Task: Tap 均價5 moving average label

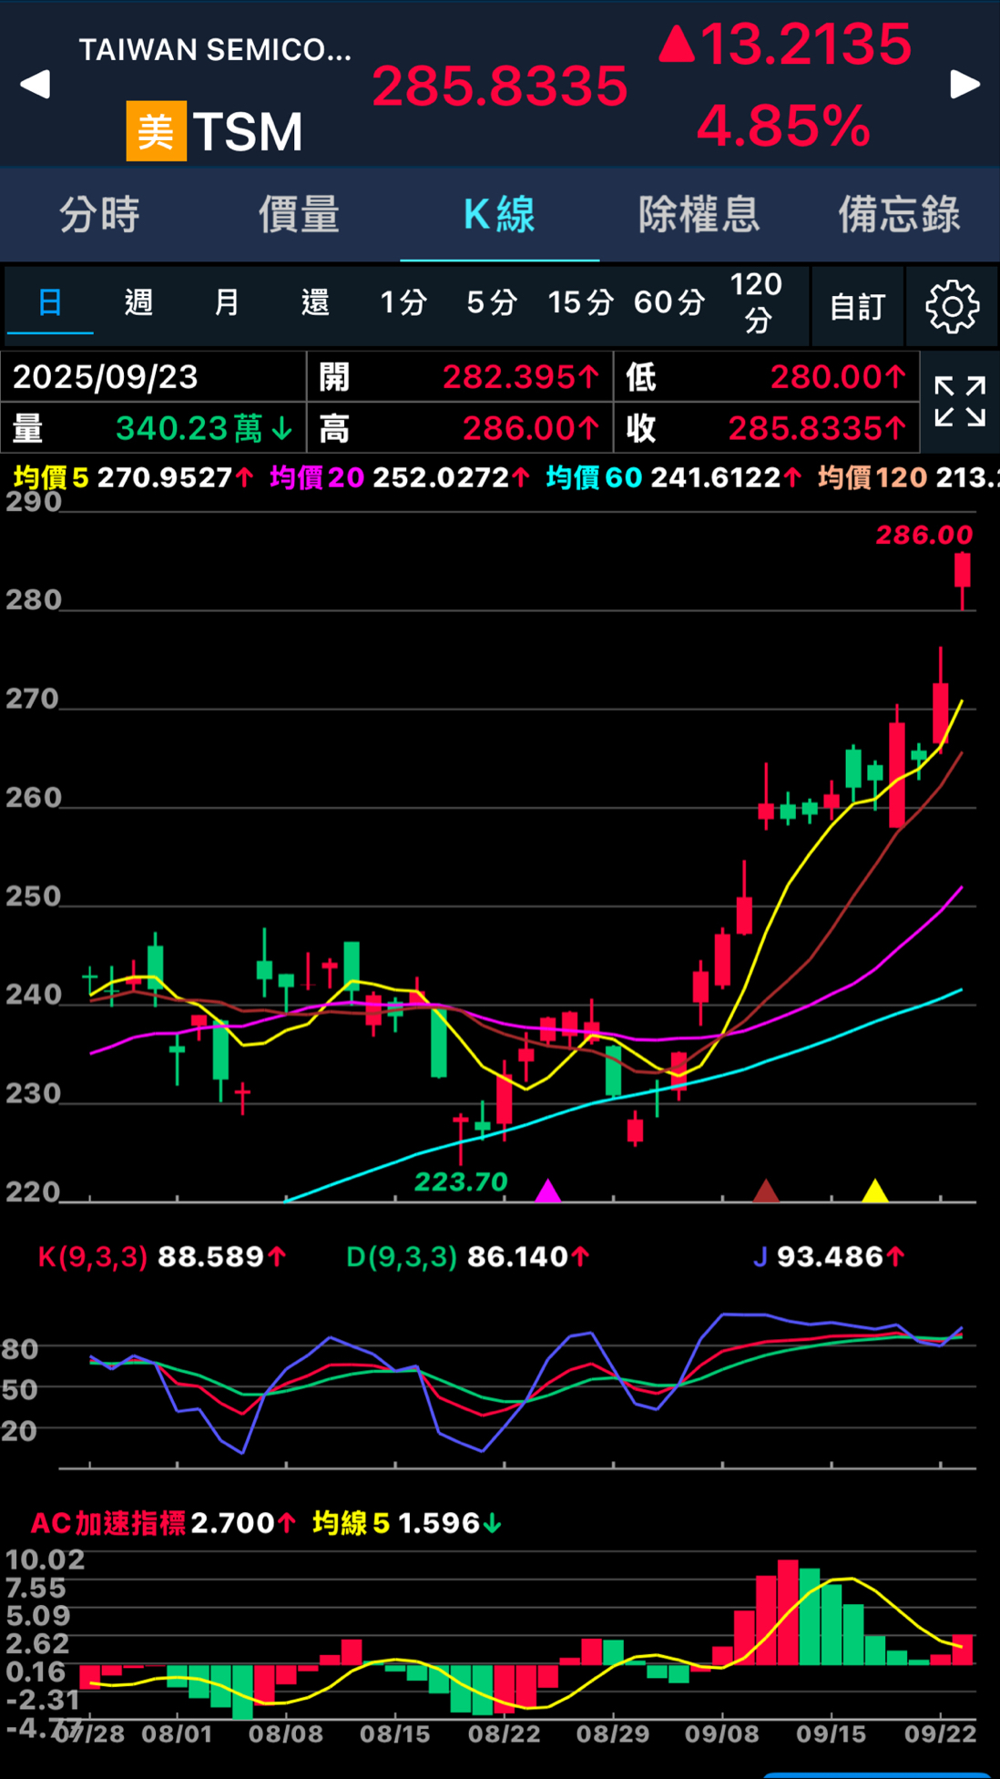Action: 51,477
